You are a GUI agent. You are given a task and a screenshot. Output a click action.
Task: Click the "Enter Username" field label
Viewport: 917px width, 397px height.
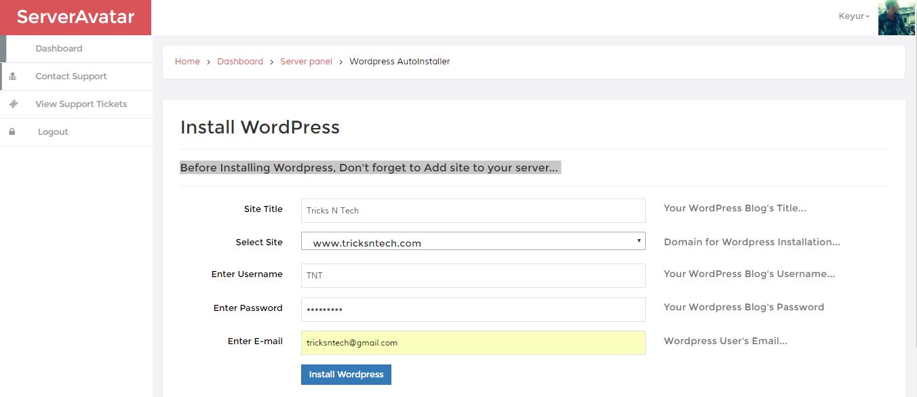pos(247,274)
